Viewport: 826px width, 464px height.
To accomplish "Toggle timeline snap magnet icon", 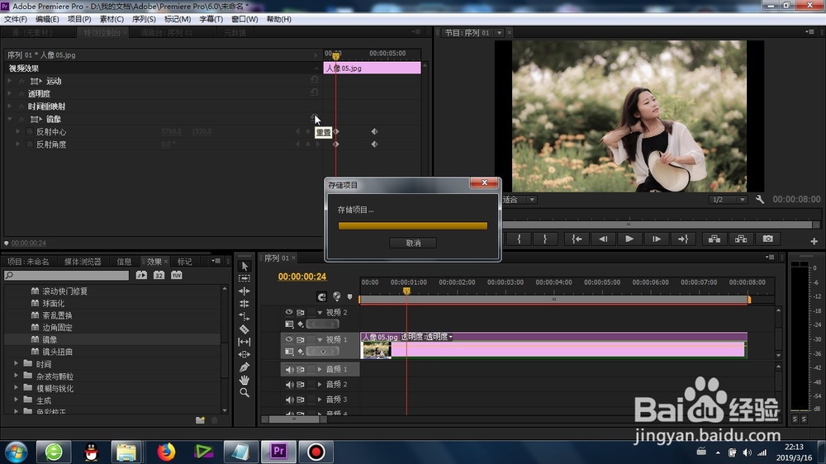I will point(322,296).
